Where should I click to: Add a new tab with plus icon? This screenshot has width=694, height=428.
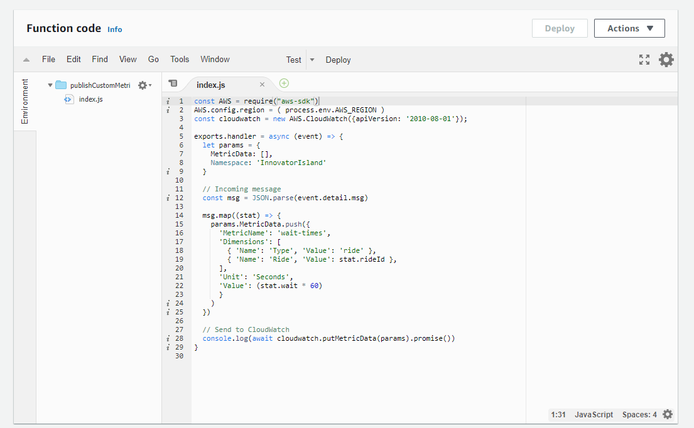pos(284,83)
